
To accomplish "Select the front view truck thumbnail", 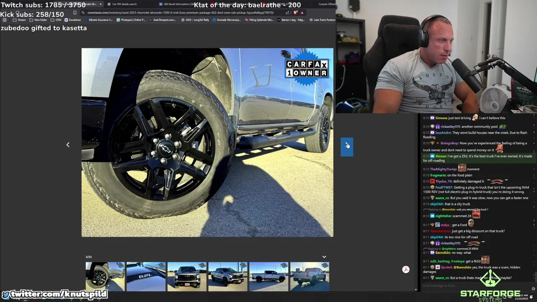I will [187, 277].
